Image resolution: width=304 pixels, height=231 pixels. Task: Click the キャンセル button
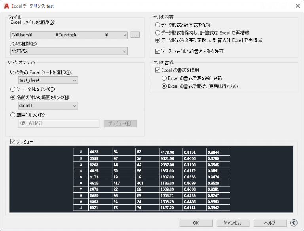pyautogui.click(x=233, y=223)
